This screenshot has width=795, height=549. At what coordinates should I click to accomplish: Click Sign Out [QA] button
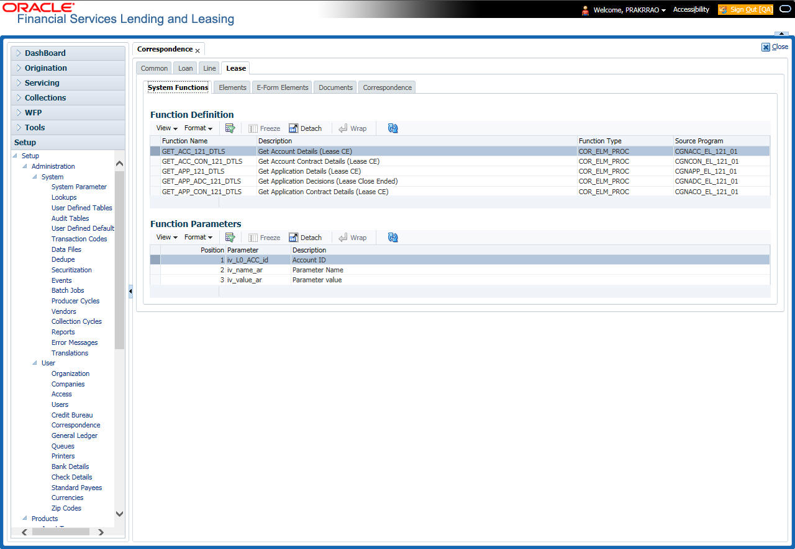745,10
